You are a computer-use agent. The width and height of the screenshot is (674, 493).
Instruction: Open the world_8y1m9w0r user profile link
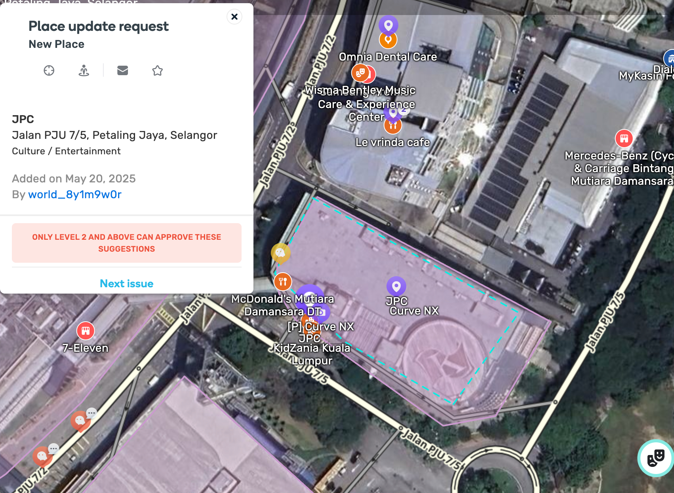75,194
